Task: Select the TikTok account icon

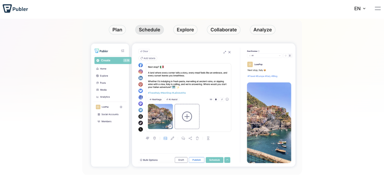Action: tap(141, 123)
